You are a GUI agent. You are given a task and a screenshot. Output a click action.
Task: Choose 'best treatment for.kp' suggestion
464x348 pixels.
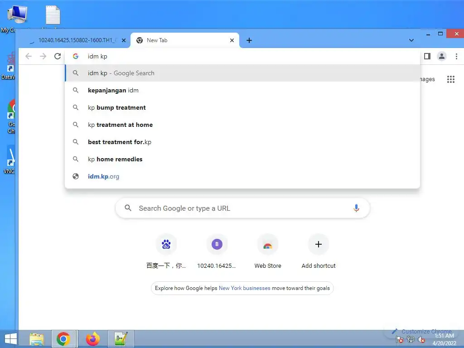coord(243,142)
